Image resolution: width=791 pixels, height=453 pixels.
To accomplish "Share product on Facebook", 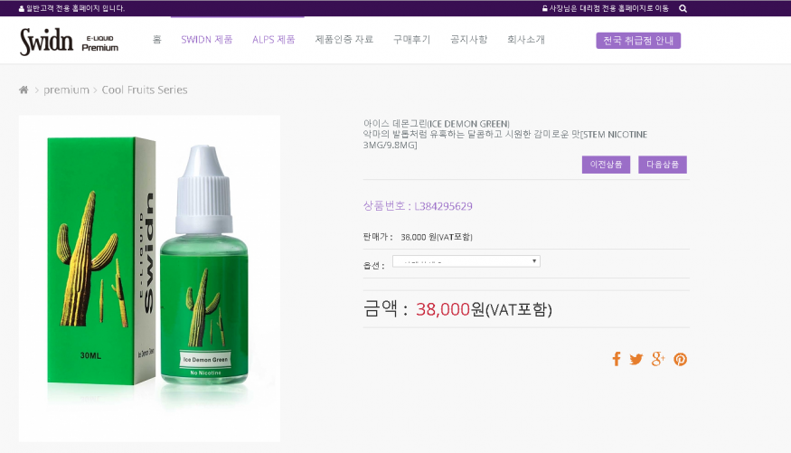I will click(616, 359).
